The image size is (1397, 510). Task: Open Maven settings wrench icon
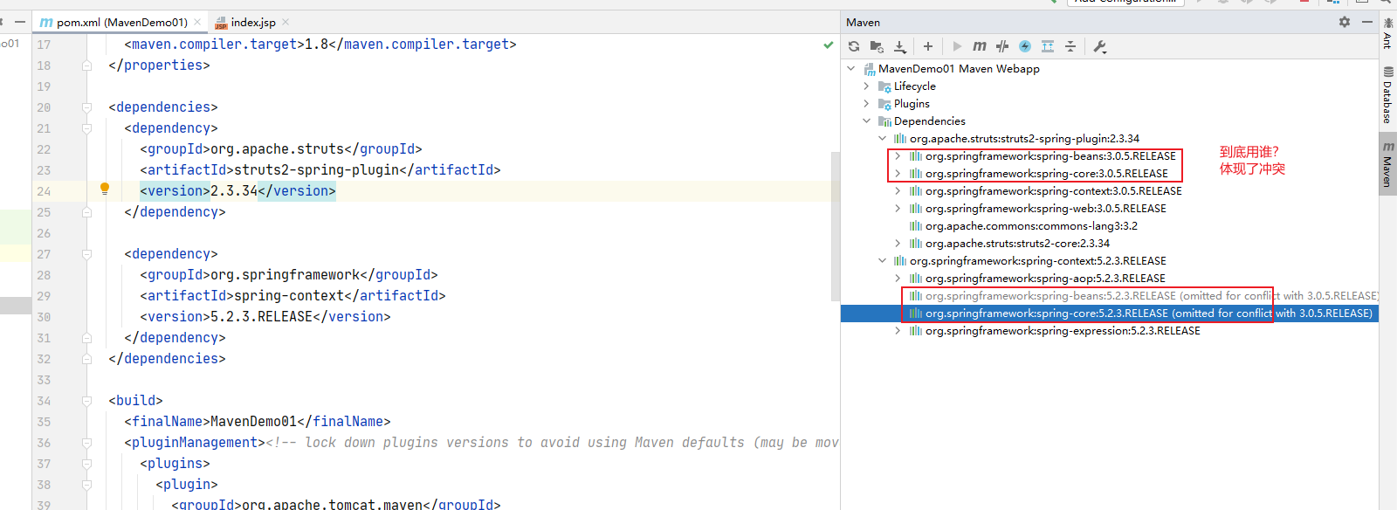pyautogui.click(x=1100, y=46)
